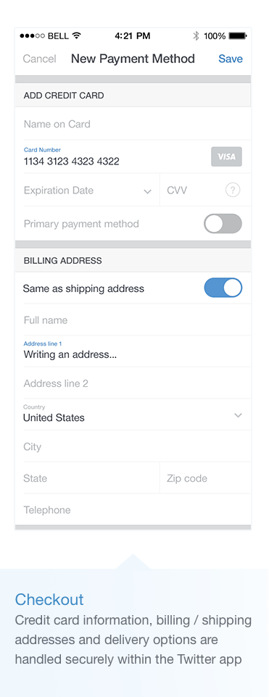Image resolution: width=269 pixels, height=697 pixels.
Task: Focus the Name on Card field
Action: (133, 124)
